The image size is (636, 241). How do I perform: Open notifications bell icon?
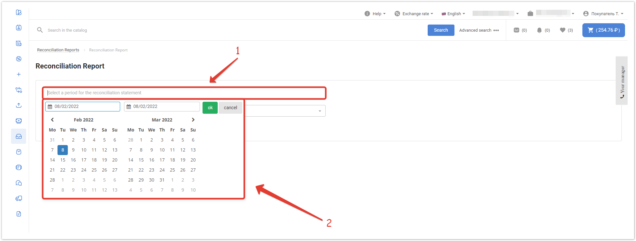pos(543,30)
